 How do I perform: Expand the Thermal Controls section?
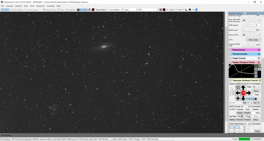(x=230, y=54)
